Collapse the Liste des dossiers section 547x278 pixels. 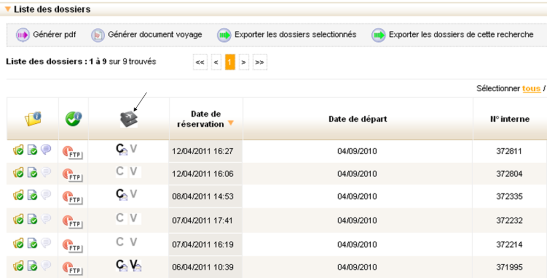[7, 10]
